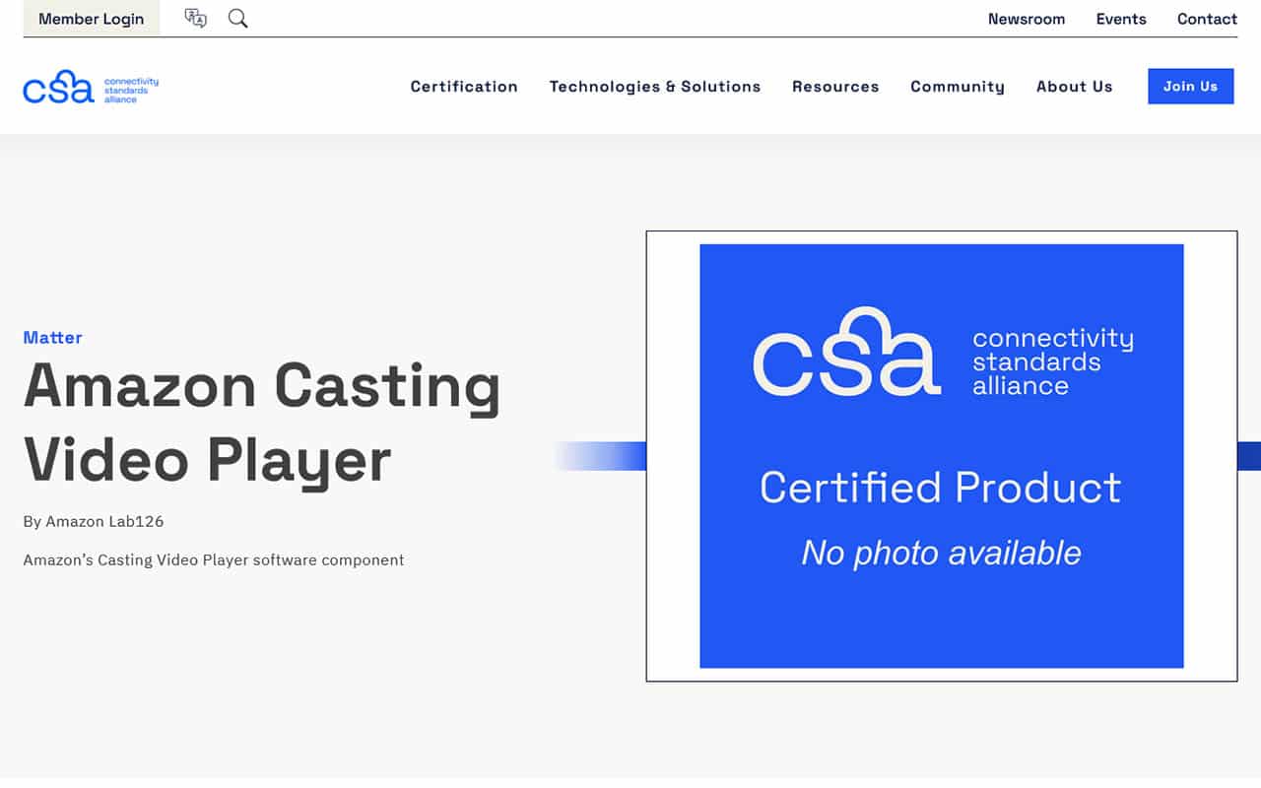Image resolution: width=1261 pixels, height=788 pixels.
Task: Open the Events link
Action: coord(1121,19)
